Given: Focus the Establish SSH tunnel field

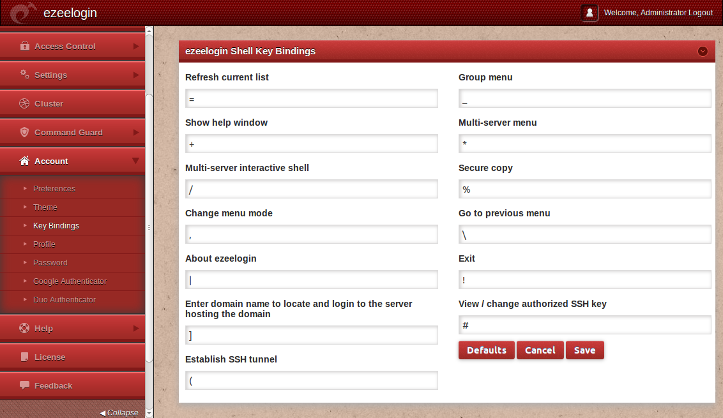Looking at the screenshot, I should pos(312,381).
